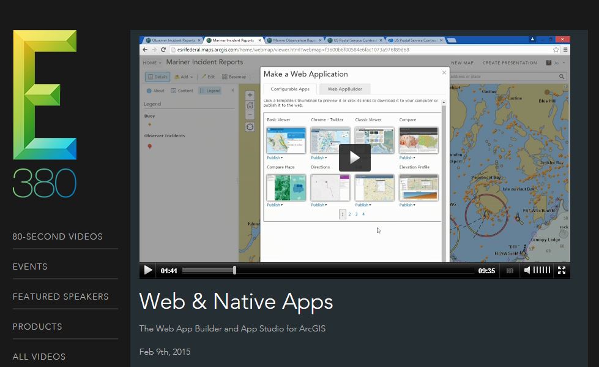Click the Web & Native Apps title
This screenshot has height=367, width=599.
point(236,301)
